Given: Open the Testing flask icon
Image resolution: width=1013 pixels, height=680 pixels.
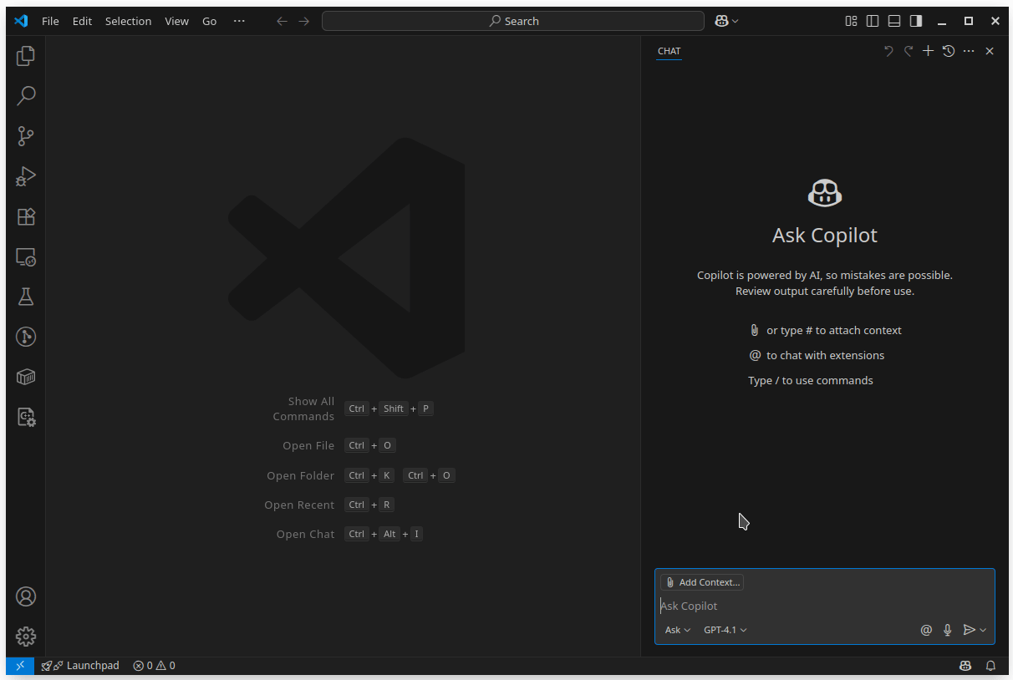Looking at the screenshot, I should [26, 297].
